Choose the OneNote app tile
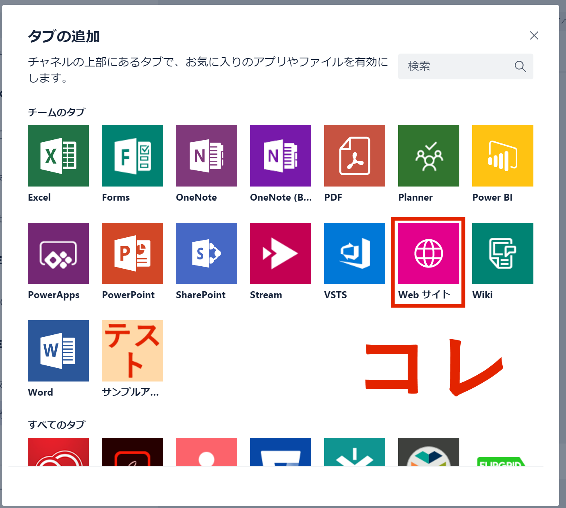 click(x=207, y=156)
